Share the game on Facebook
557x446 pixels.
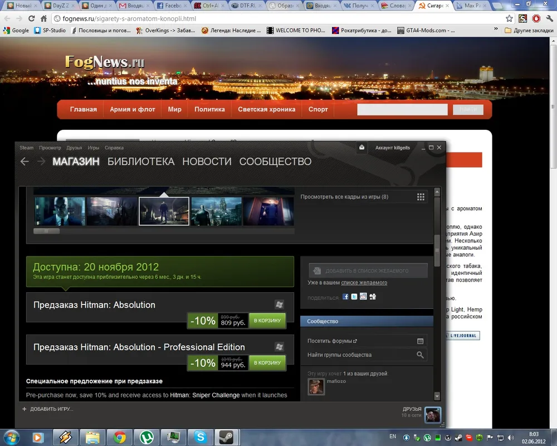(345, 297)
